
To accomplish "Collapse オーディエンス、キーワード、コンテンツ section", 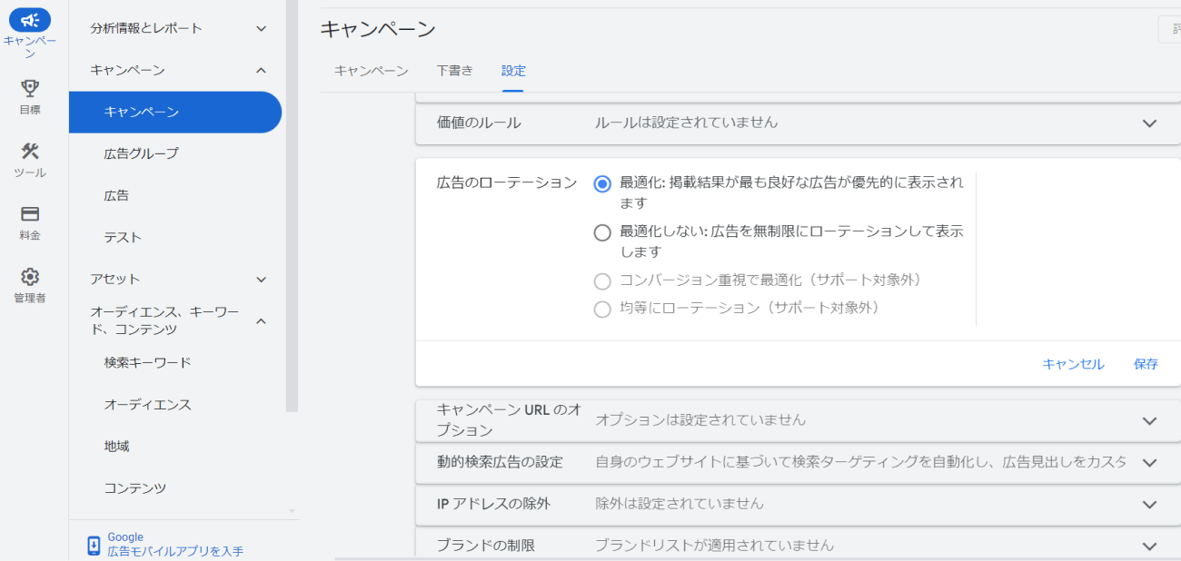I will [261, 320].
